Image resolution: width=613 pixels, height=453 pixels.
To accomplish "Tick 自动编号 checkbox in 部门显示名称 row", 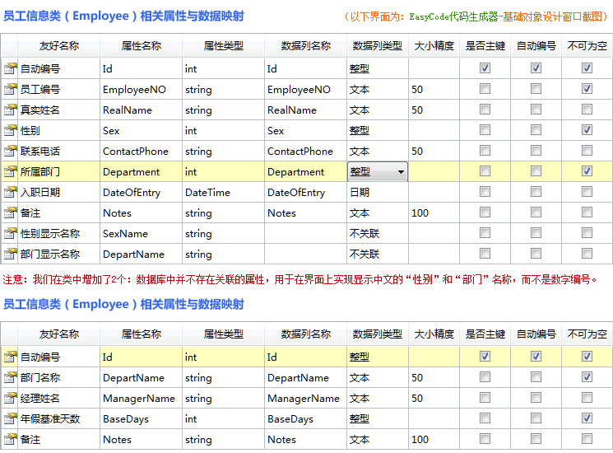I will [x=536, y=254].
